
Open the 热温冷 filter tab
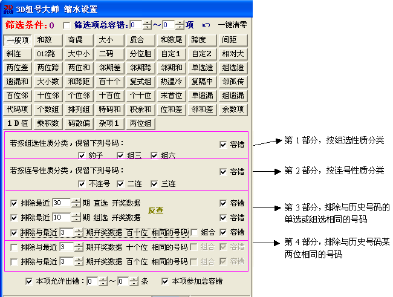click(x=171, y=82)
